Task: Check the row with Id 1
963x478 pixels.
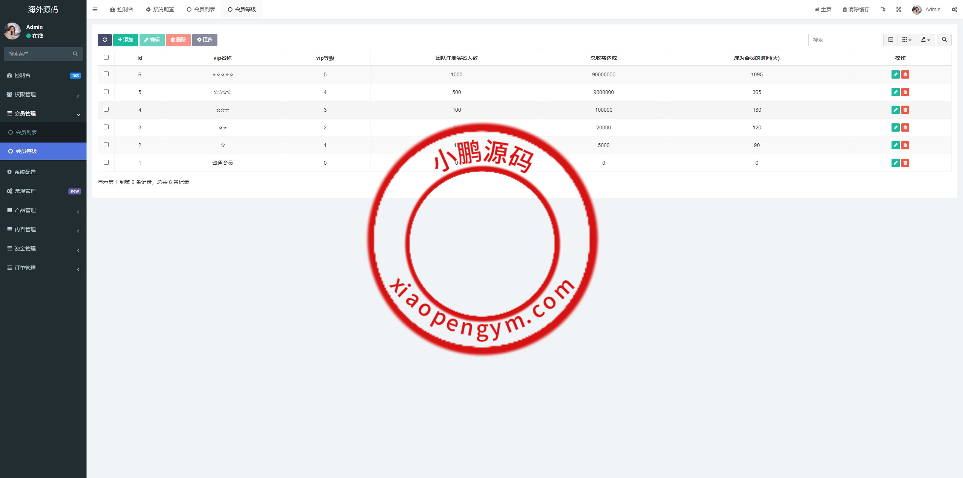Action: (x=106, y=162)
